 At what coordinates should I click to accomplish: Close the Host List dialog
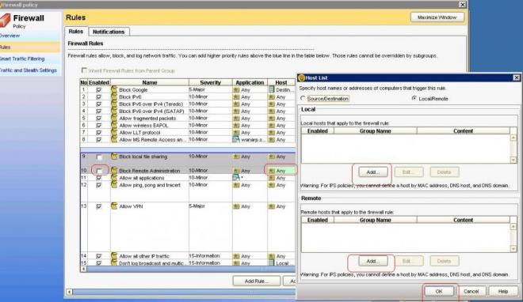click(x=517, y=77)
